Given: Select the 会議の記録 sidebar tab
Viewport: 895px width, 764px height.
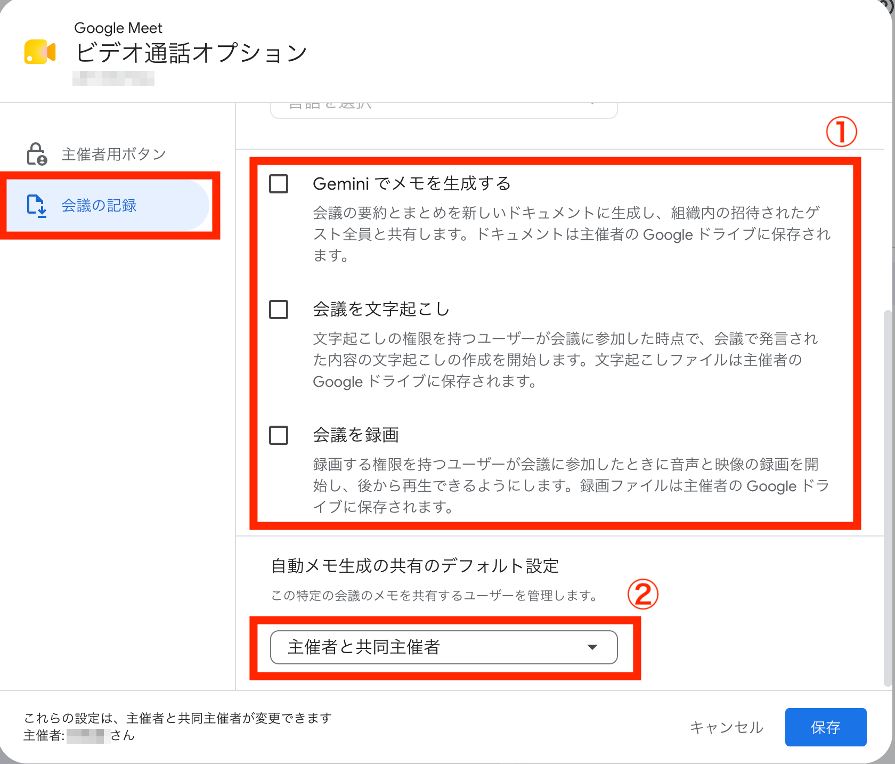Looking at the screenshot, I should [107, 206].
